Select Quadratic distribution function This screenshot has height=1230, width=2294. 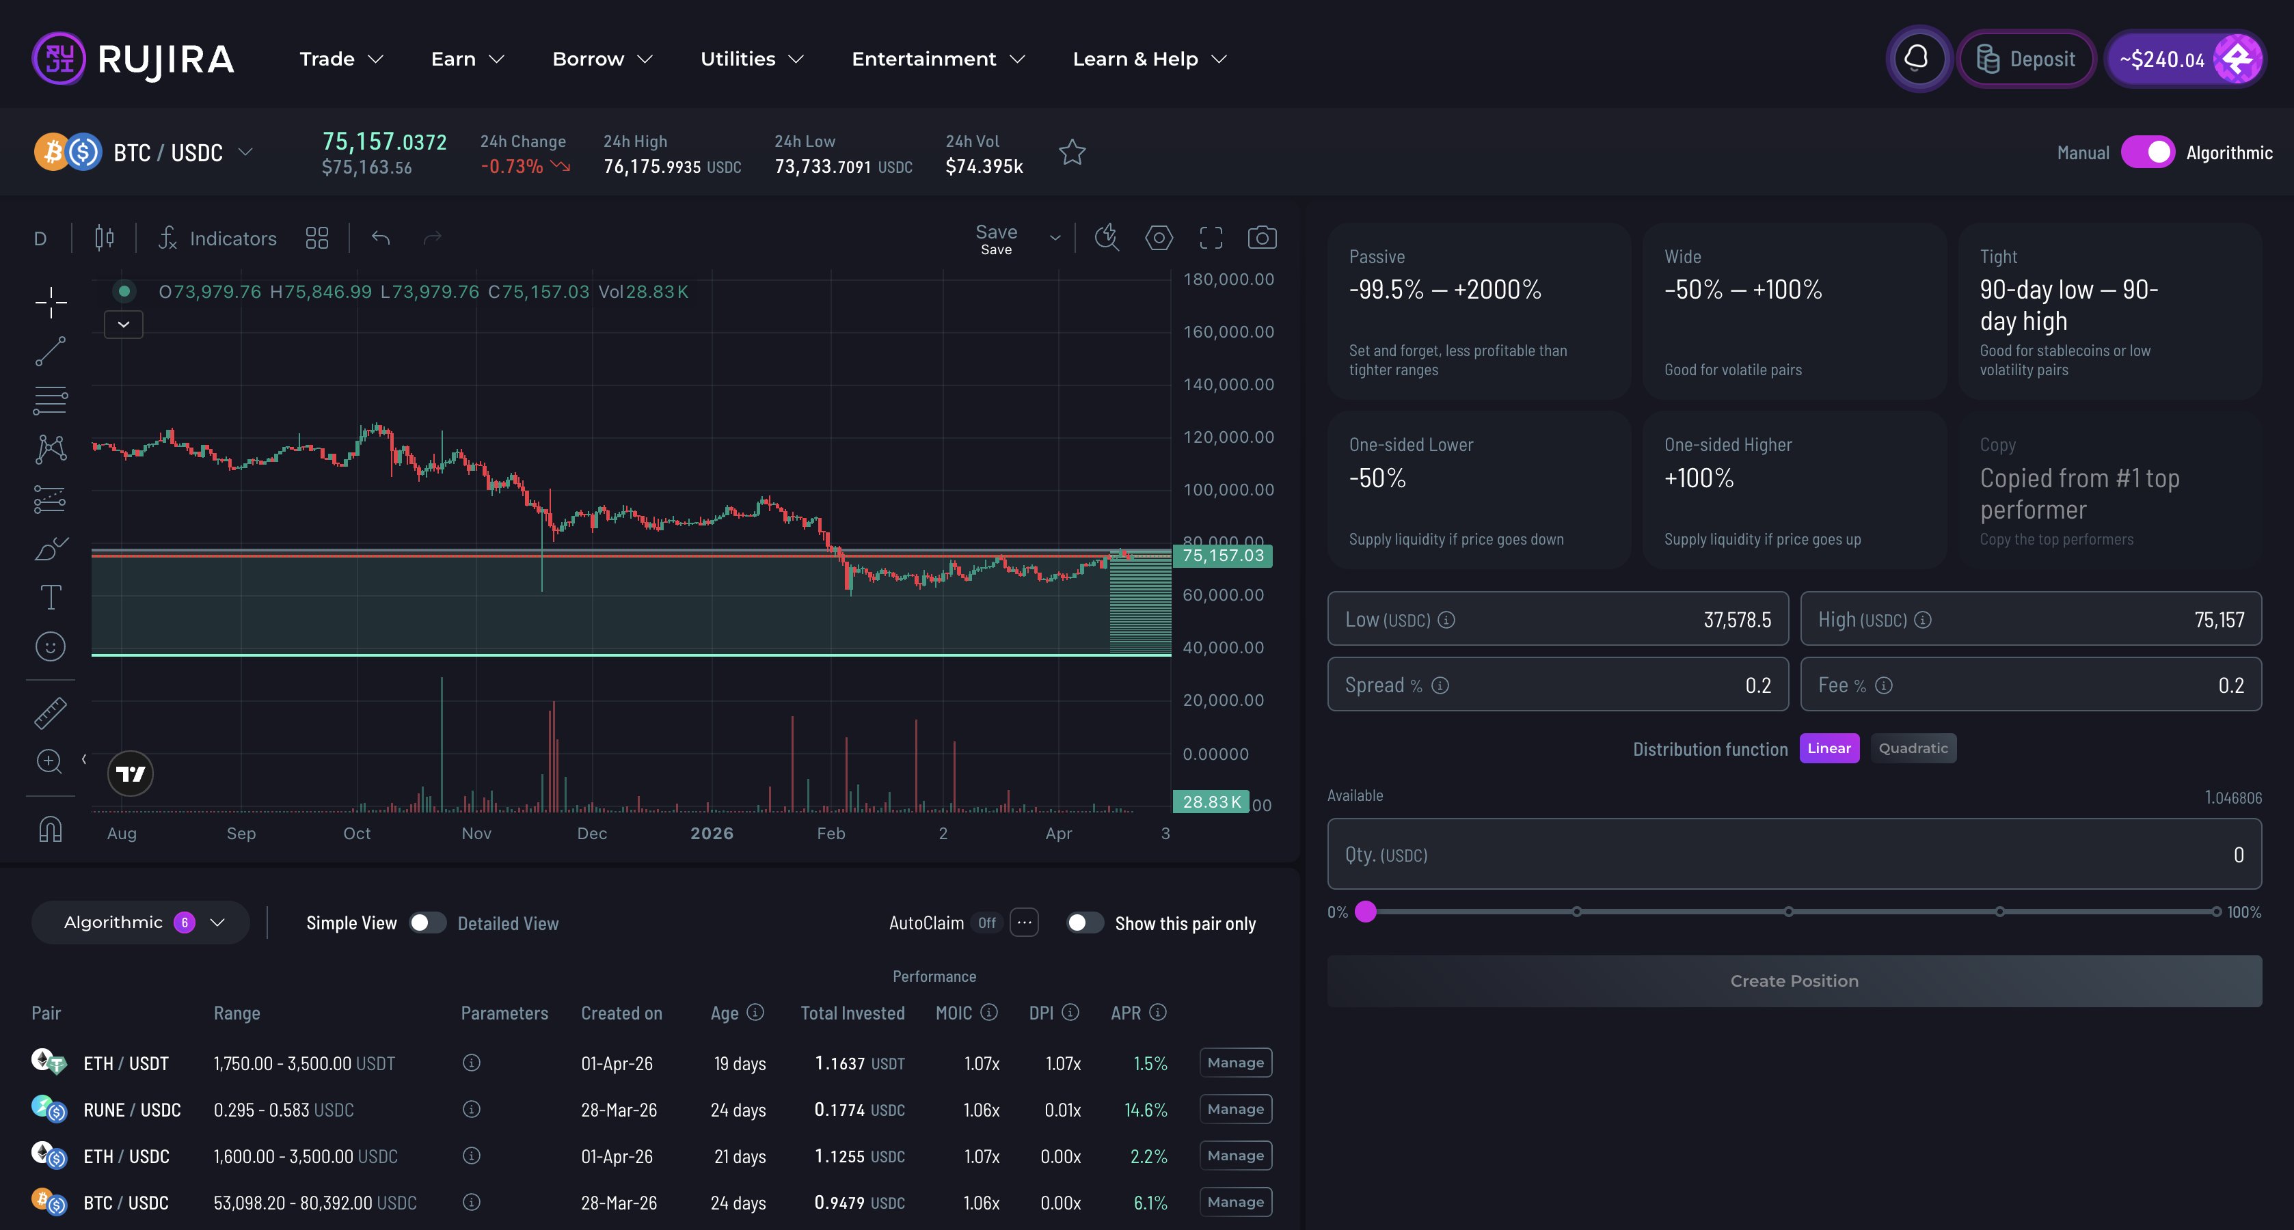(x=1913, y=748)
